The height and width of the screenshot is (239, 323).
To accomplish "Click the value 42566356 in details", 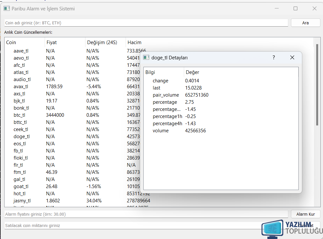I will pos(195,131).
